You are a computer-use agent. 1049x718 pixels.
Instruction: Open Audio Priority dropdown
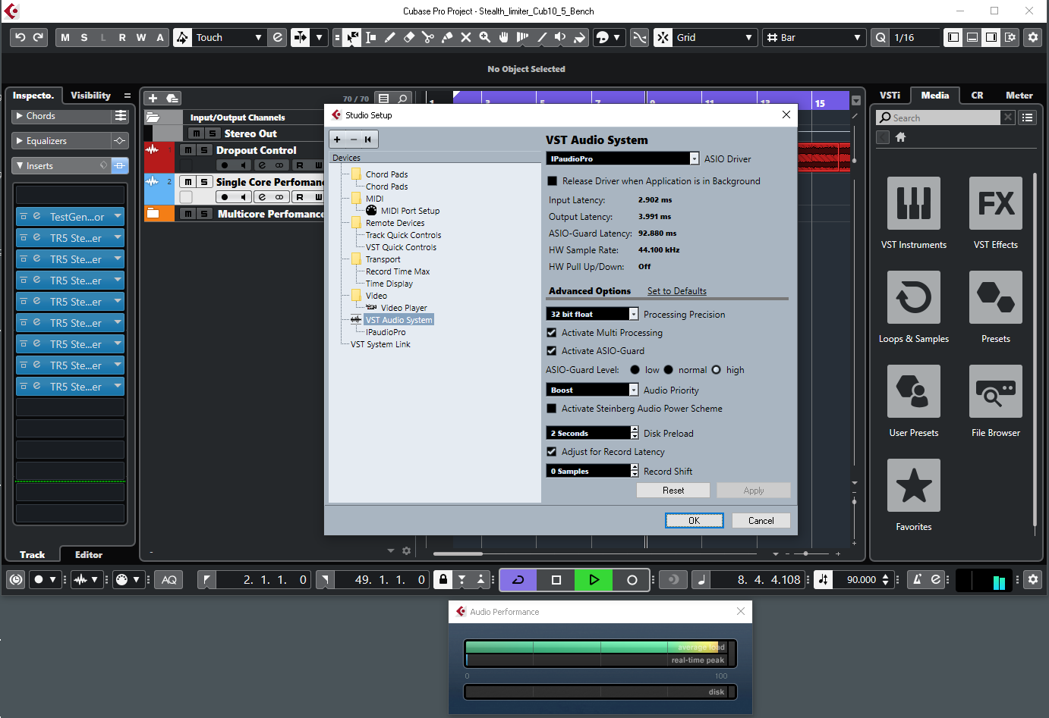tap(592, 390)
